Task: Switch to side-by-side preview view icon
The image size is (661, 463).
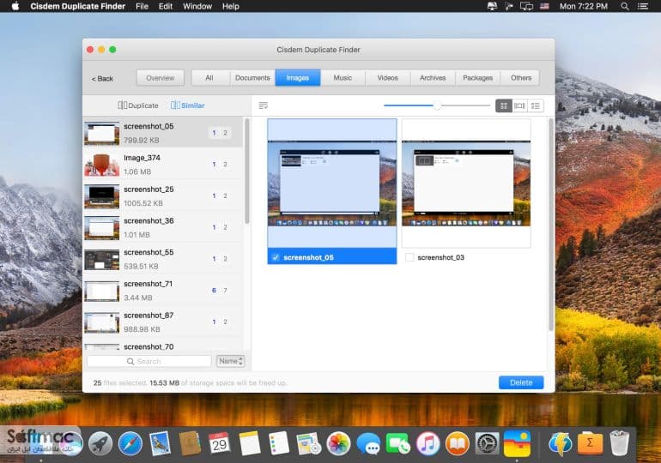Action: click(519, 105)
